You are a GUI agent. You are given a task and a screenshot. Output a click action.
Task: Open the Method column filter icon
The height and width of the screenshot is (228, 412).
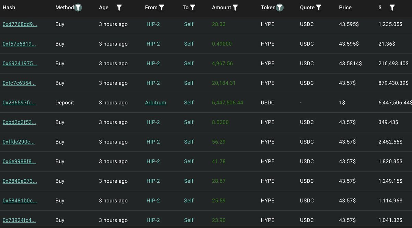(79, 7)
